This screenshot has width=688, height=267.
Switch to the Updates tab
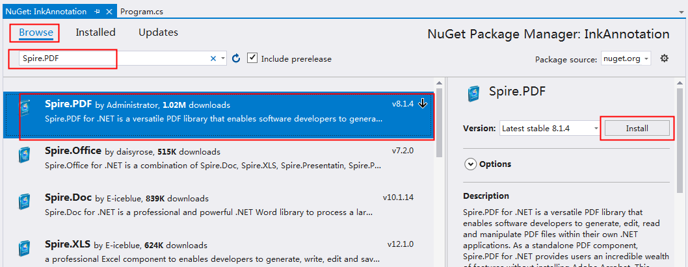pos(158,32)
